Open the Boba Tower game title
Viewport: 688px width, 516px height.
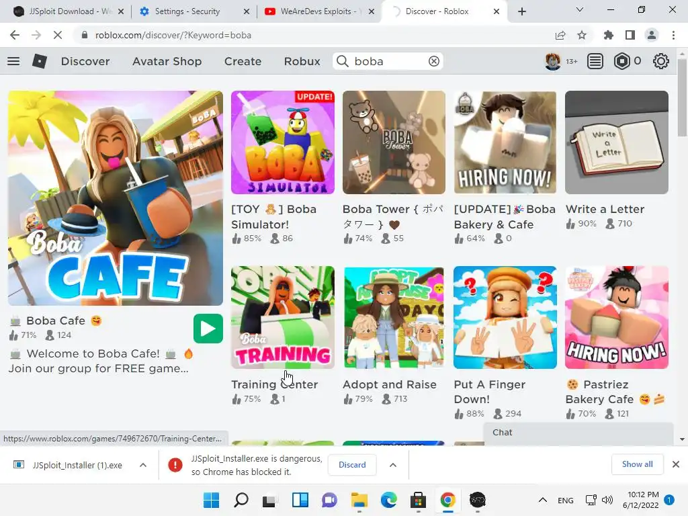393,217
